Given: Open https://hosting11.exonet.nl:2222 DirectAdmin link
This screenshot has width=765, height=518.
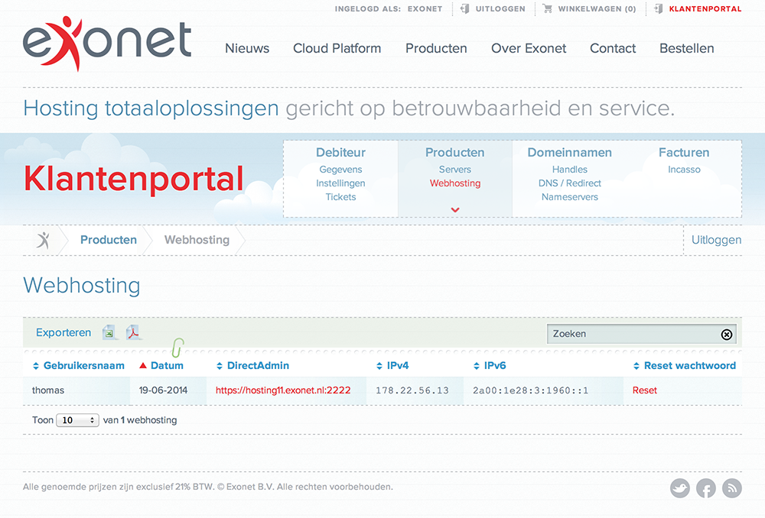Looking at the screenshot, I should 283,390.
